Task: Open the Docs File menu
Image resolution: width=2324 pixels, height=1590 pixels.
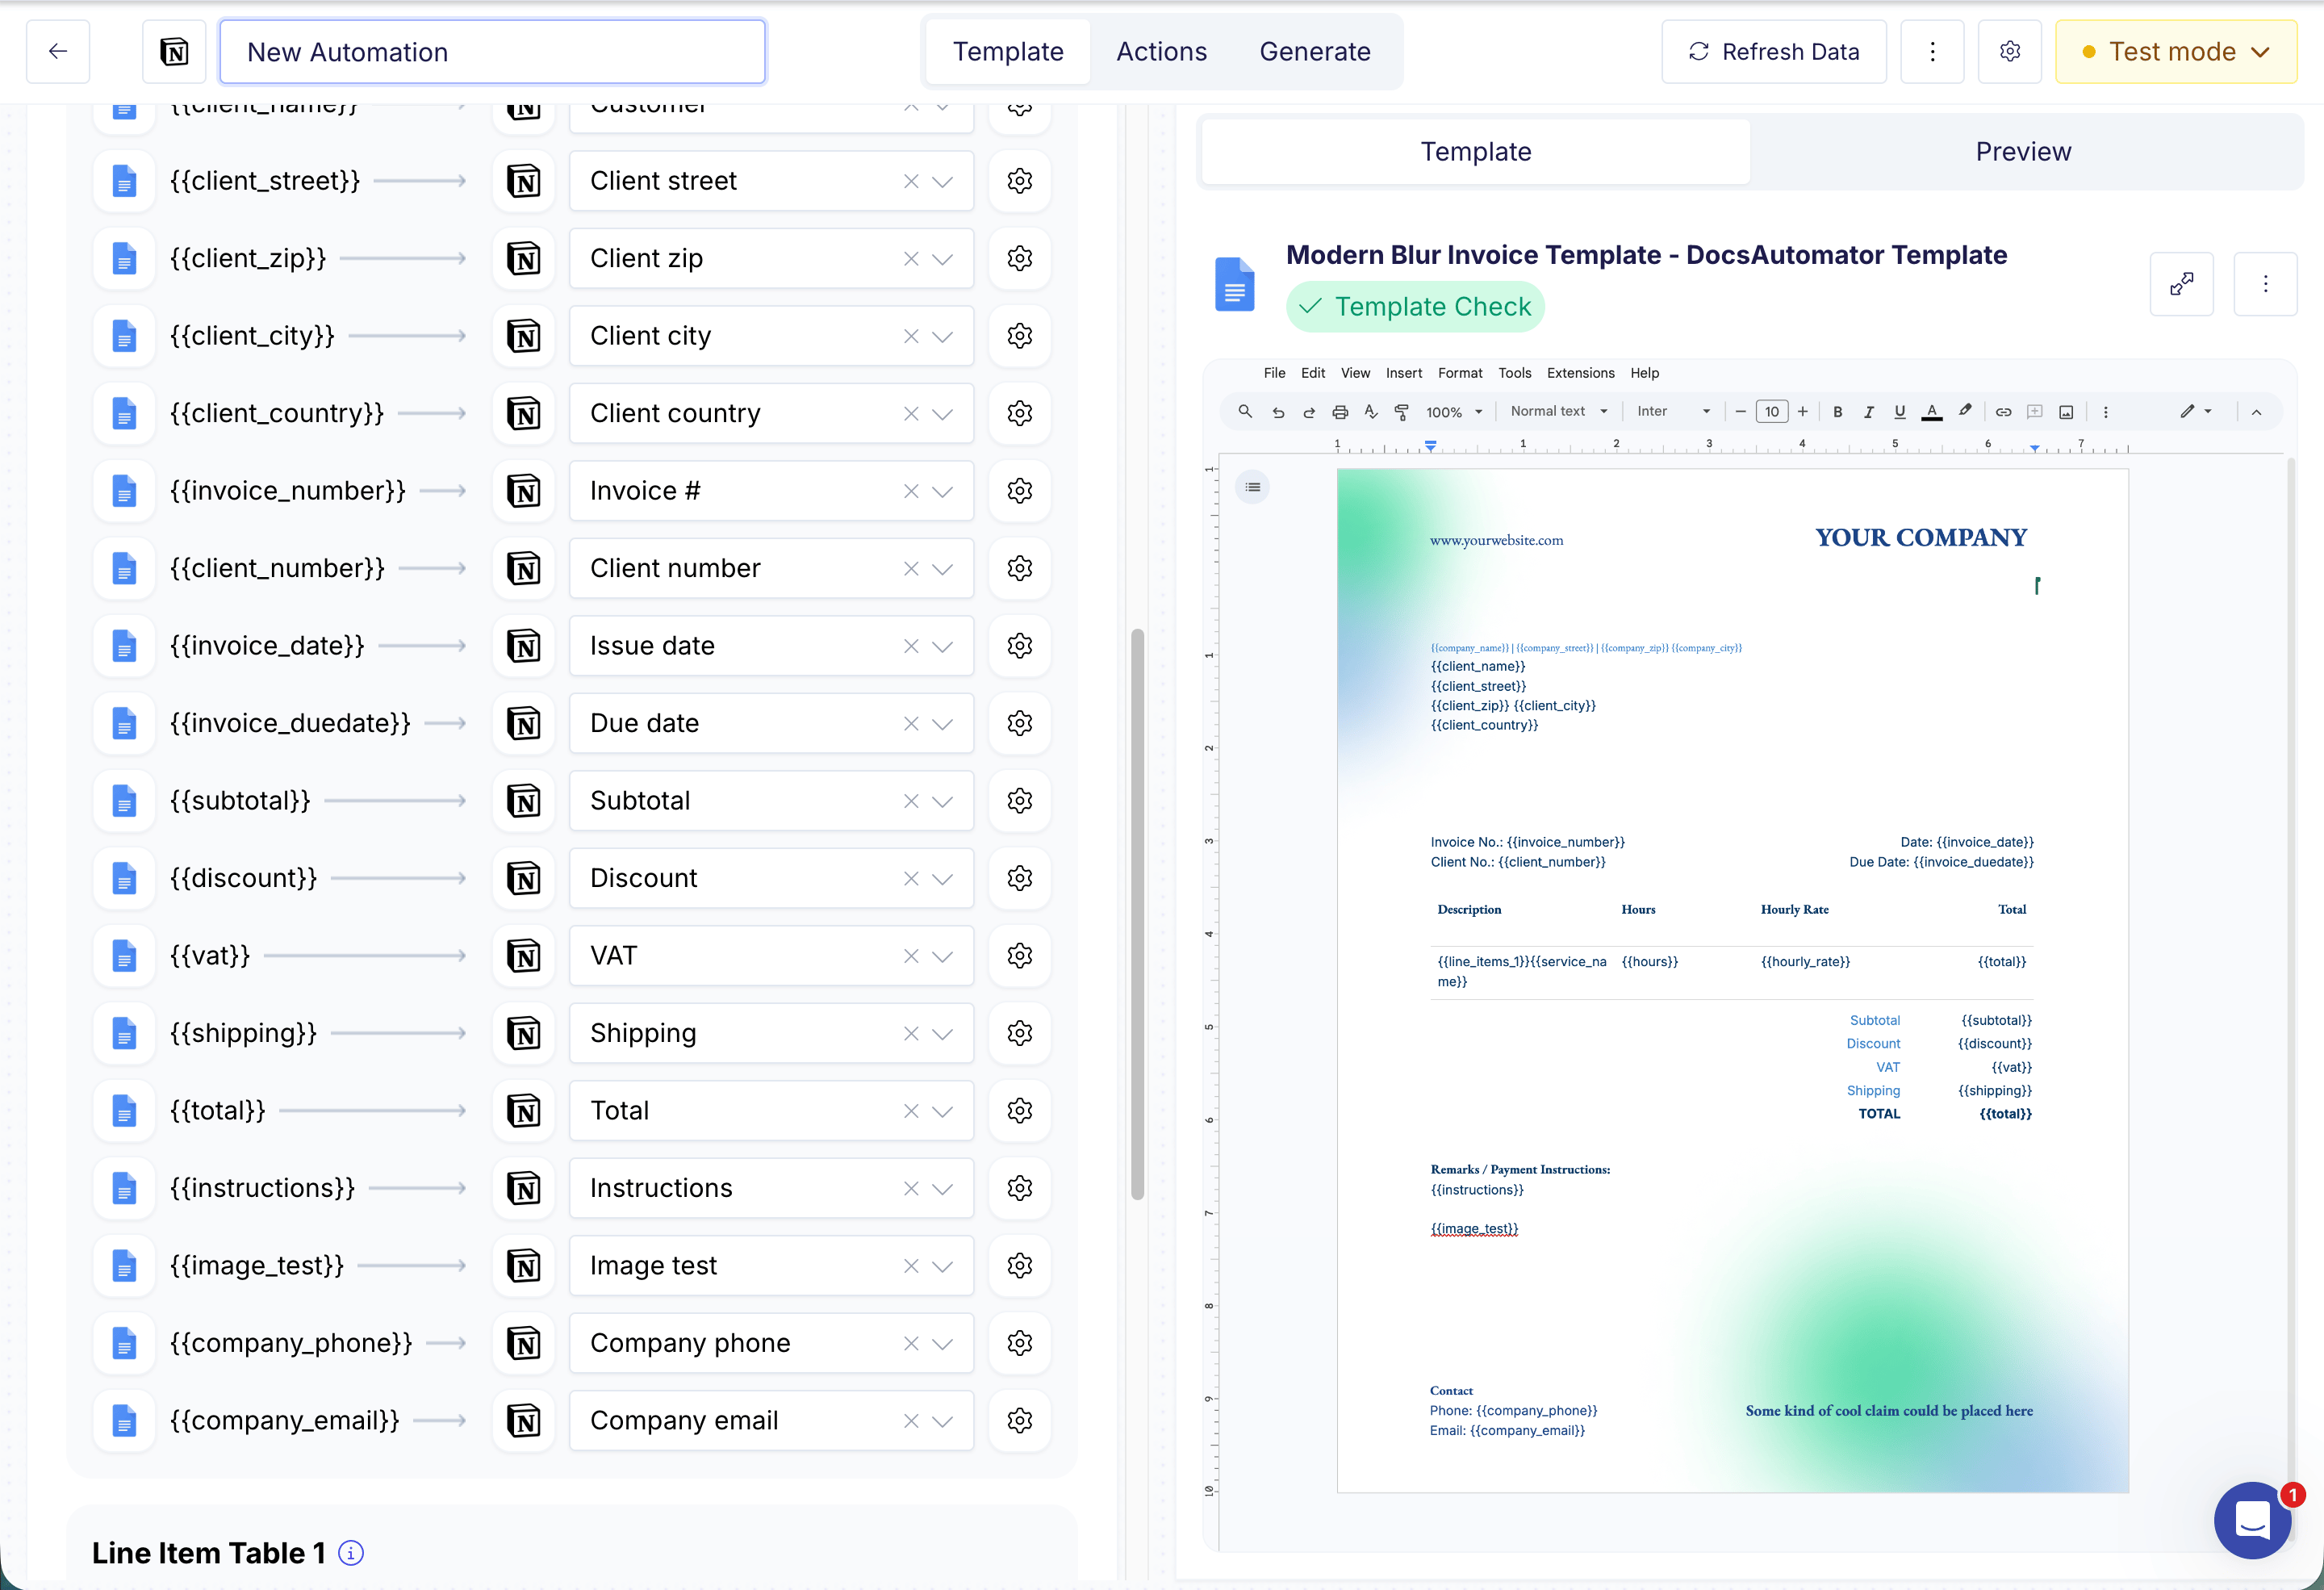Action: [x=1274, y=373]
